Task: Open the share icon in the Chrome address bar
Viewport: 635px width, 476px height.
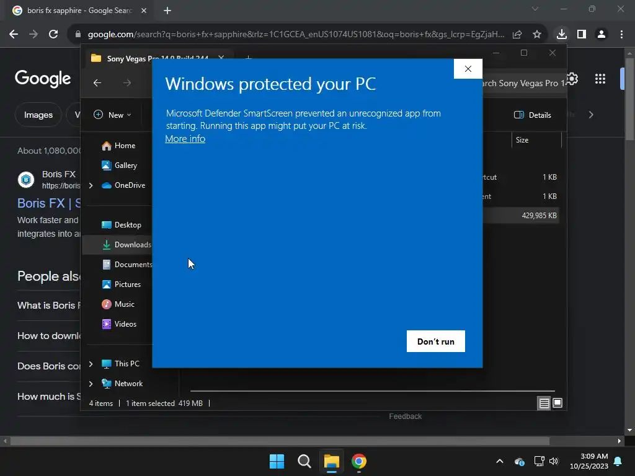Action: point(517,35)
